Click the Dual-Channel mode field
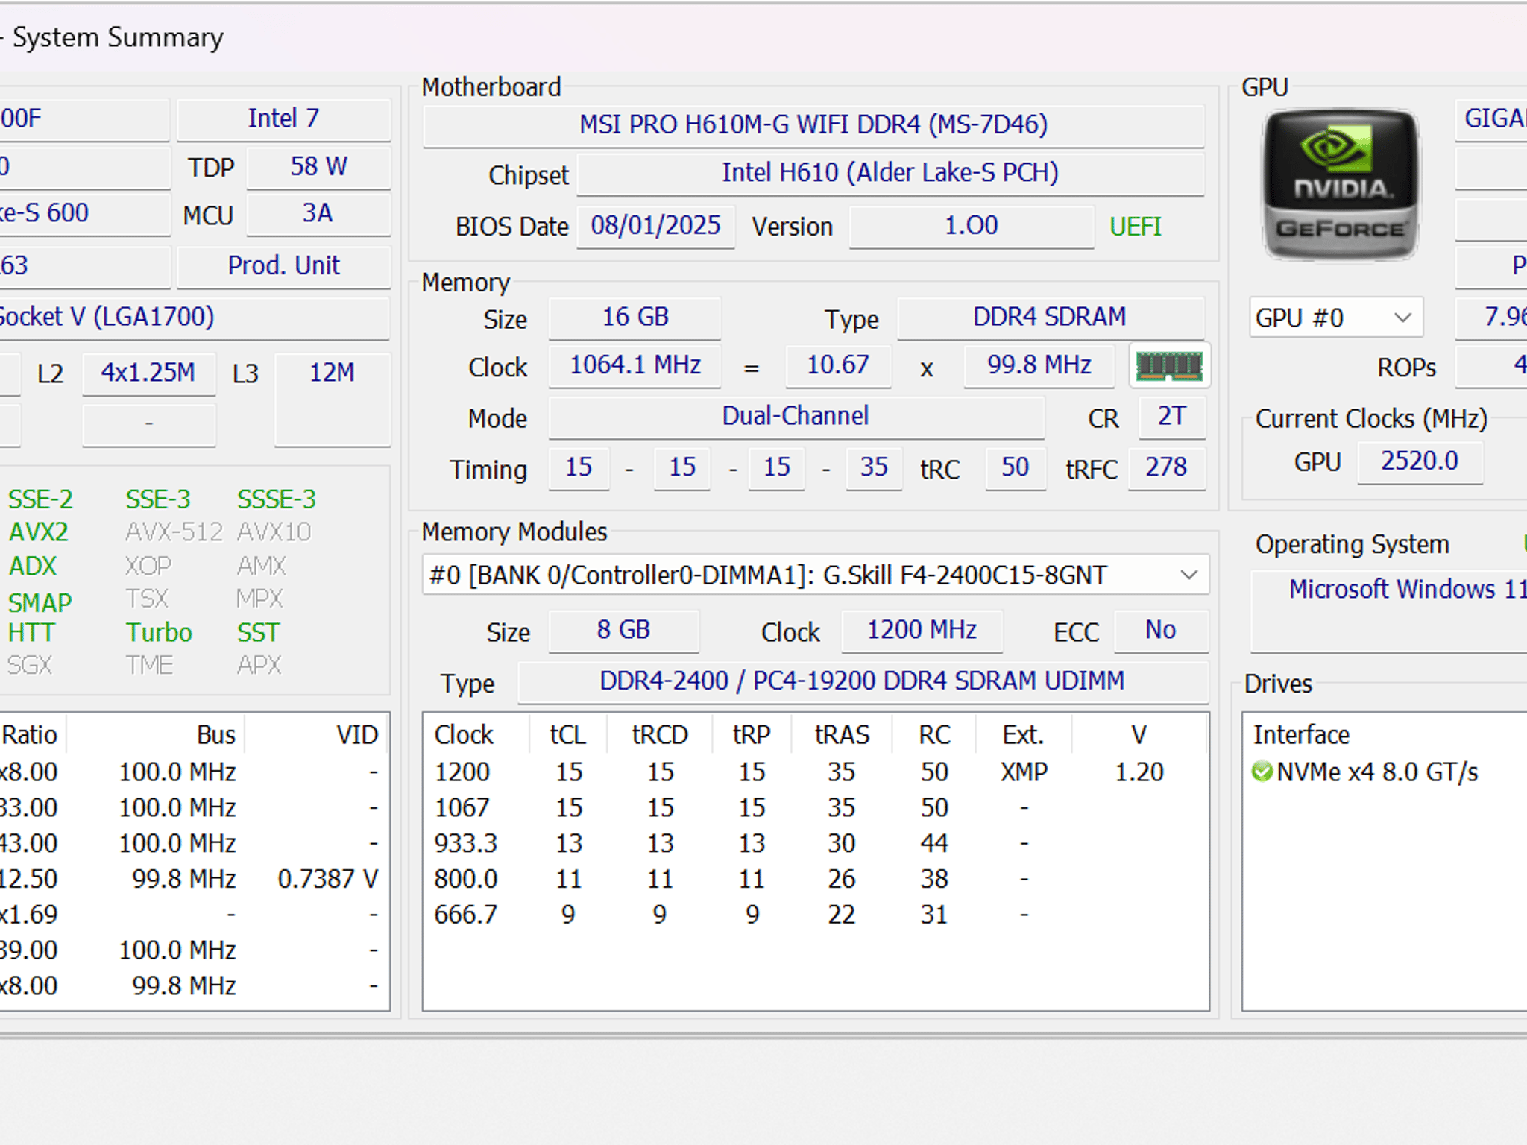Image resolution: width=1527 pixels, height=1145 pixels. point(796,417)
